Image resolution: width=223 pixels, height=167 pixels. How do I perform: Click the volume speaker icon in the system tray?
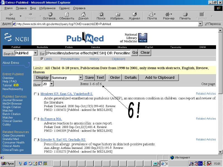pyautogui.click(x=204, y=164)
